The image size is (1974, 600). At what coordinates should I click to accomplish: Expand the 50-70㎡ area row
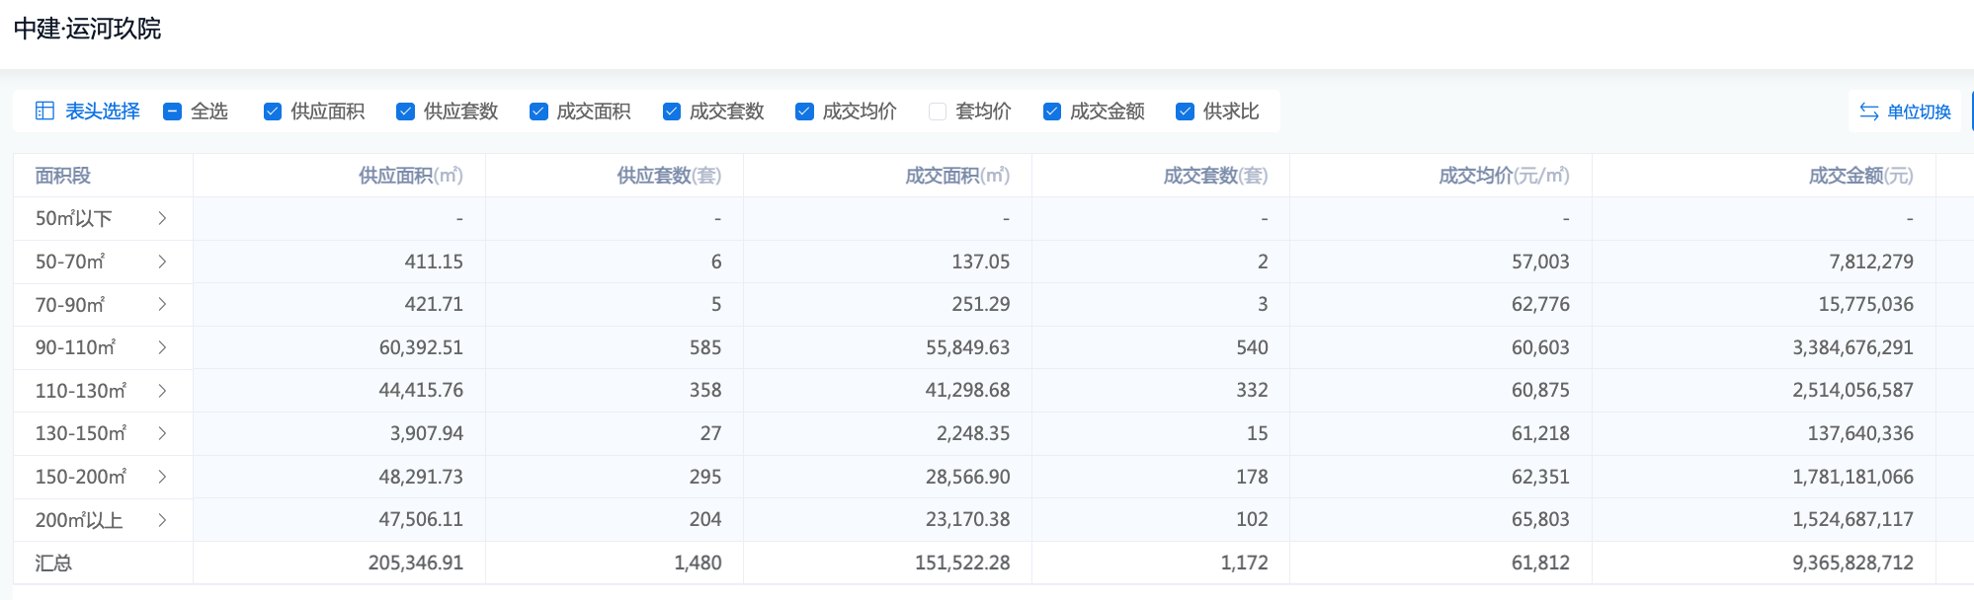click(162, 262)
